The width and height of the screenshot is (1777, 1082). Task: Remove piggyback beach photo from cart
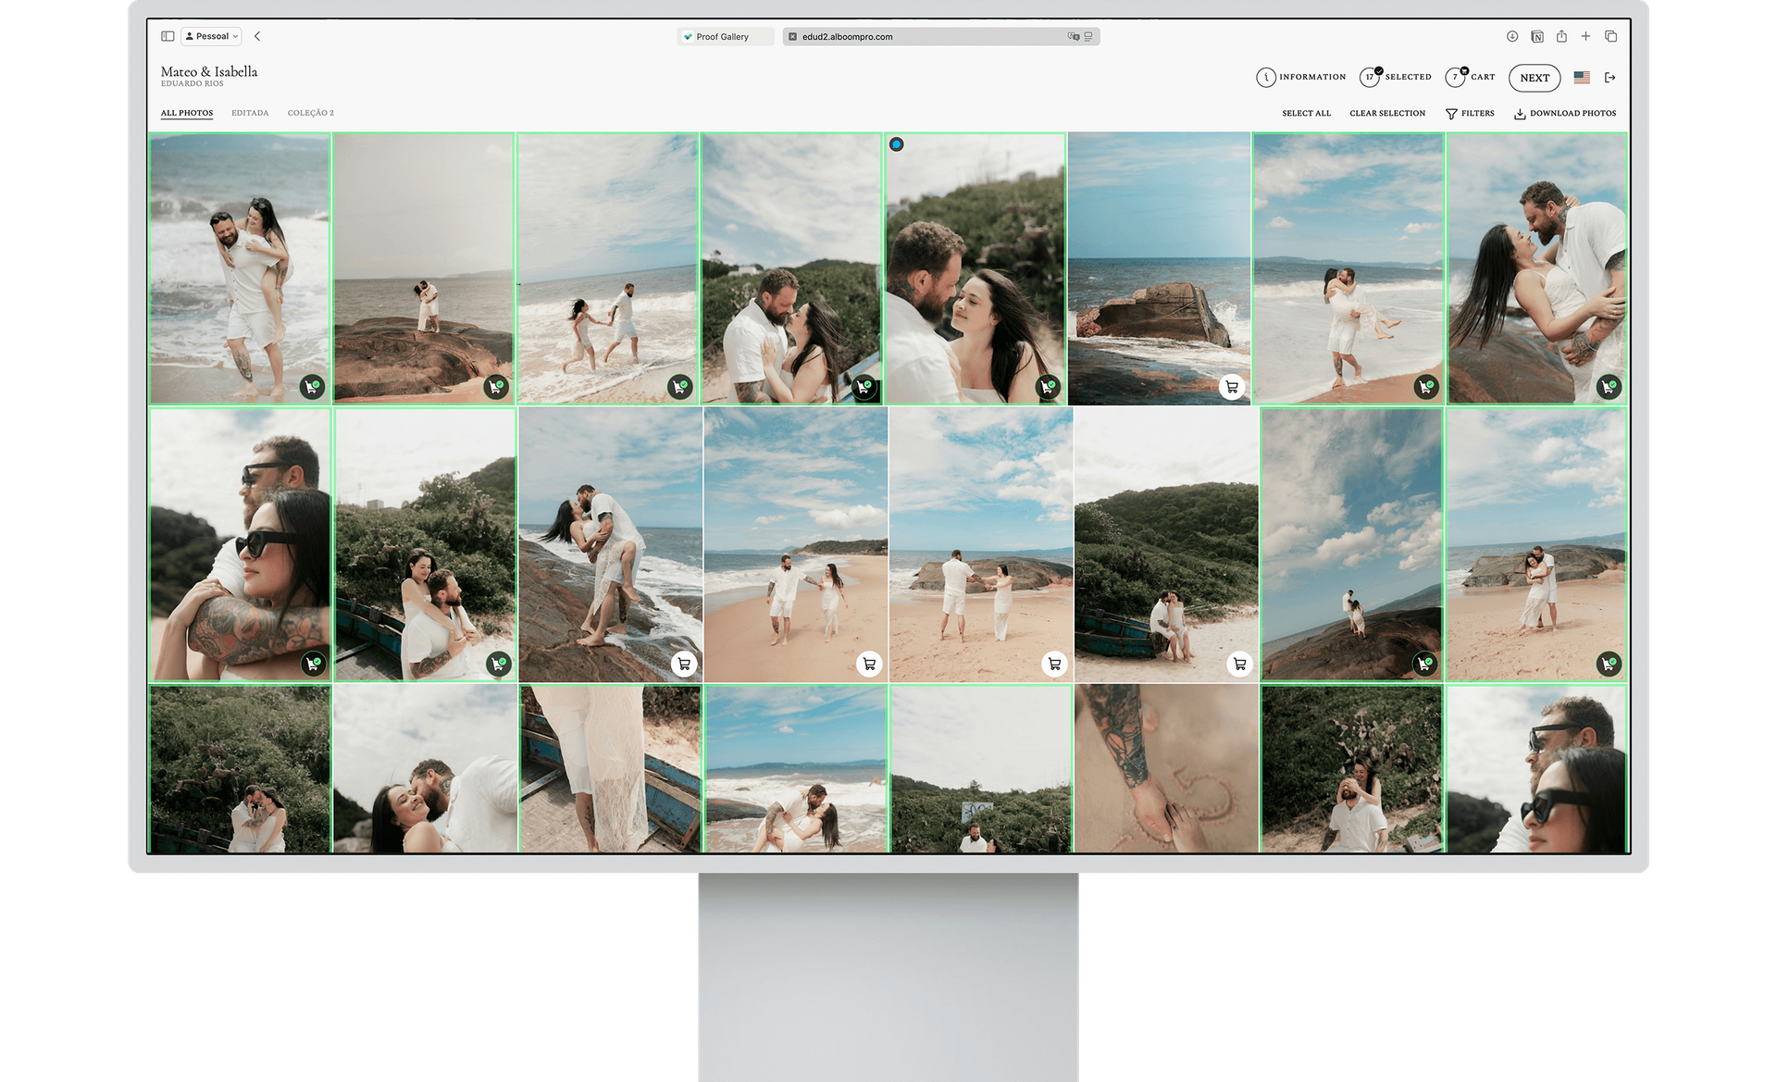(x=313, y=387)
